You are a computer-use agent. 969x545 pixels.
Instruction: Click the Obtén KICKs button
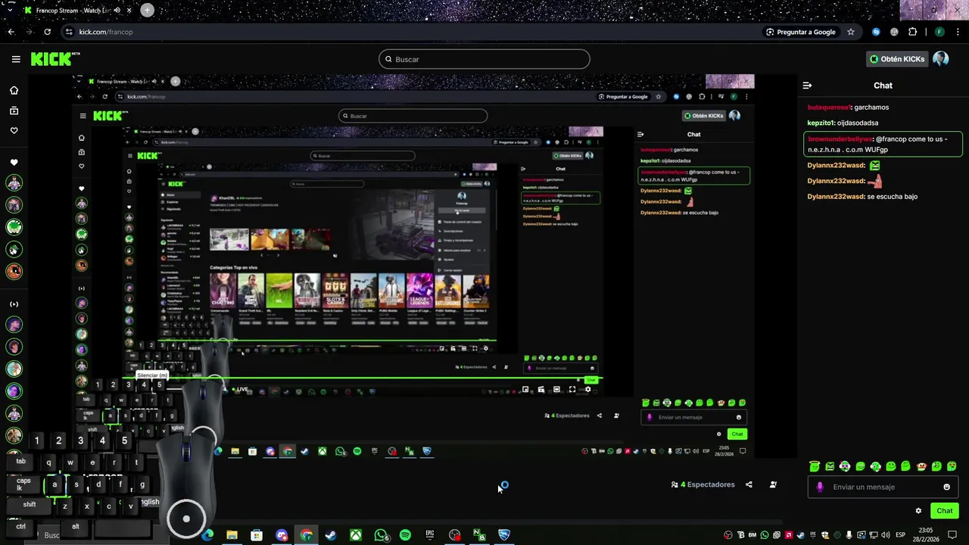pos(897,59)
